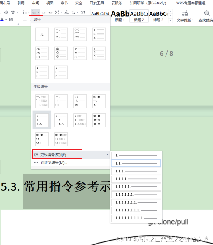Select numbering level 1.

coord(136,155)
